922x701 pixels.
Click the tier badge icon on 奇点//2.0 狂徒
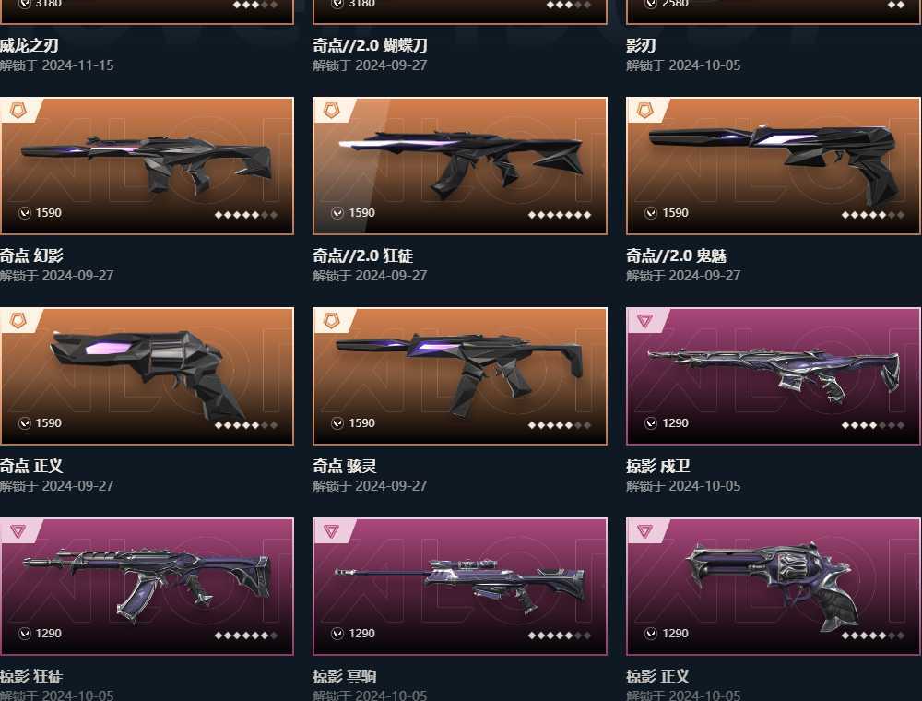(332, 111)
